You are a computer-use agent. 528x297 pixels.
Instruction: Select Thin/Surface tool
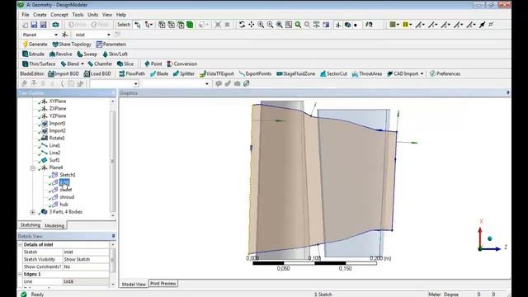(39, 64)
